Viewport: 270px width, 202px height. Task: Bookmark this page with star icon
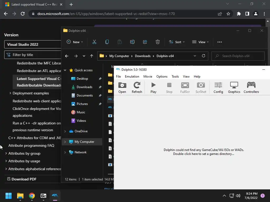(228, 14)
